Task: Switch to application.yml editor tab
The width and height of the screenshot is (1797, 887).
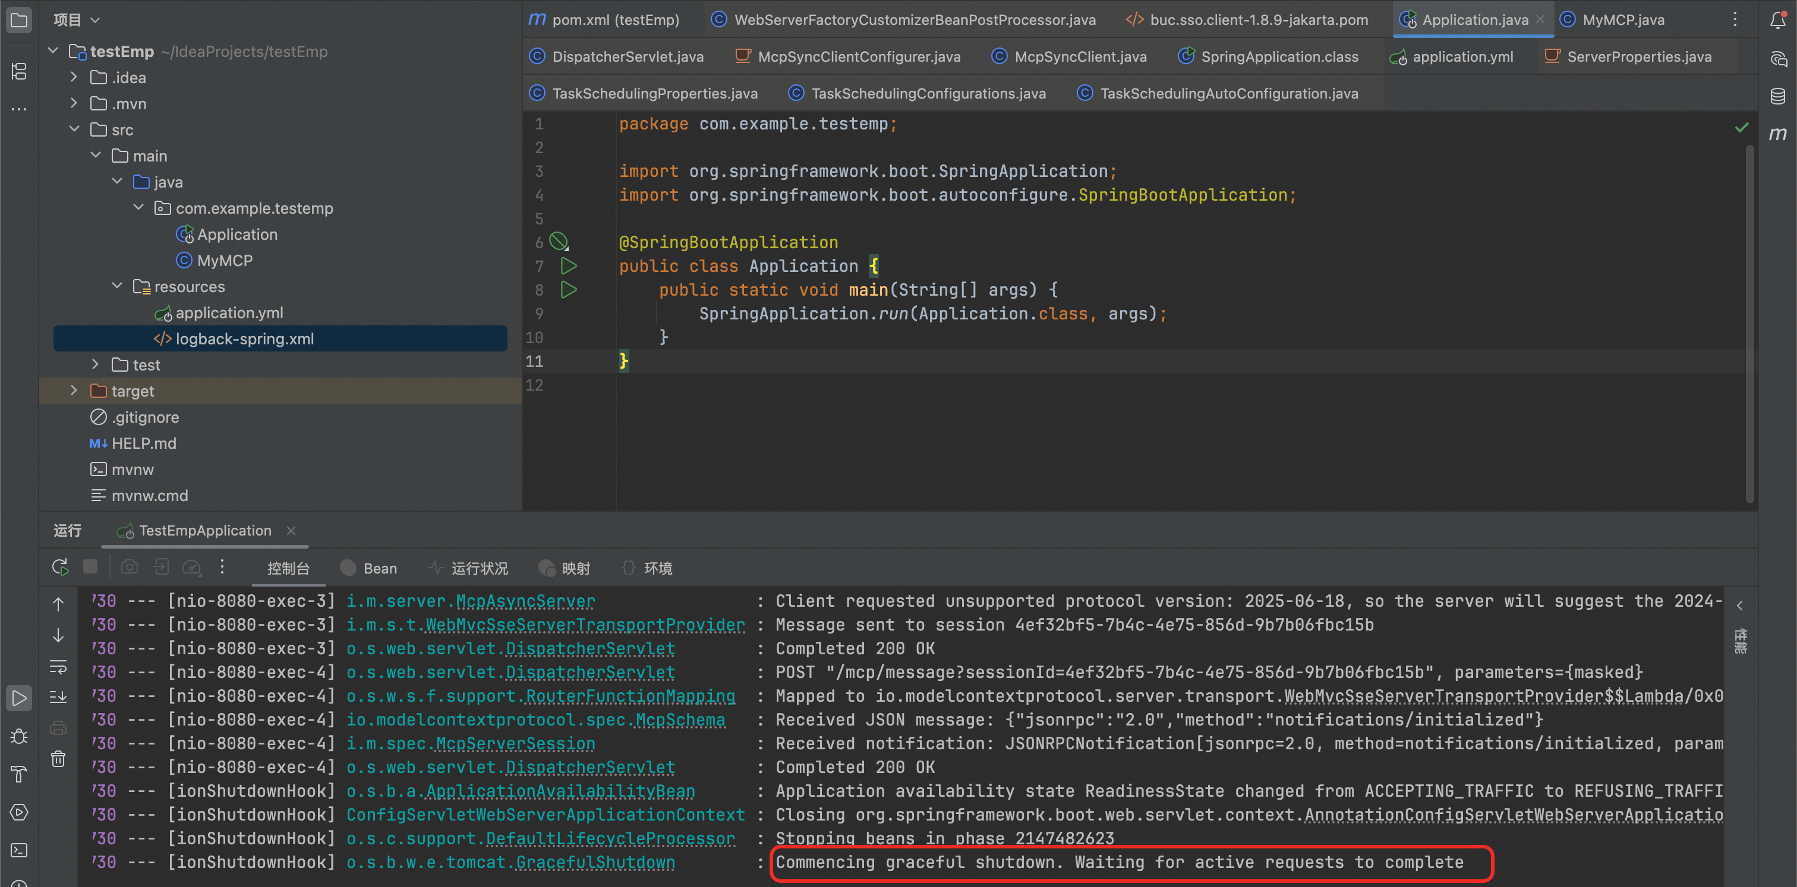Action: click(1452, 56)
